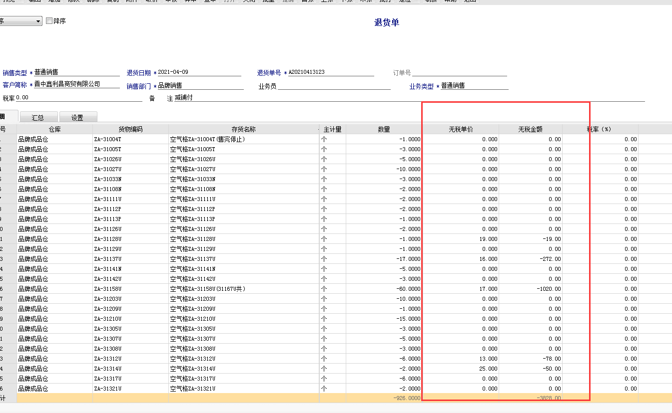Switch to the 汇总 tab
This screenshot has height=413, width=672.
(38, 118)
